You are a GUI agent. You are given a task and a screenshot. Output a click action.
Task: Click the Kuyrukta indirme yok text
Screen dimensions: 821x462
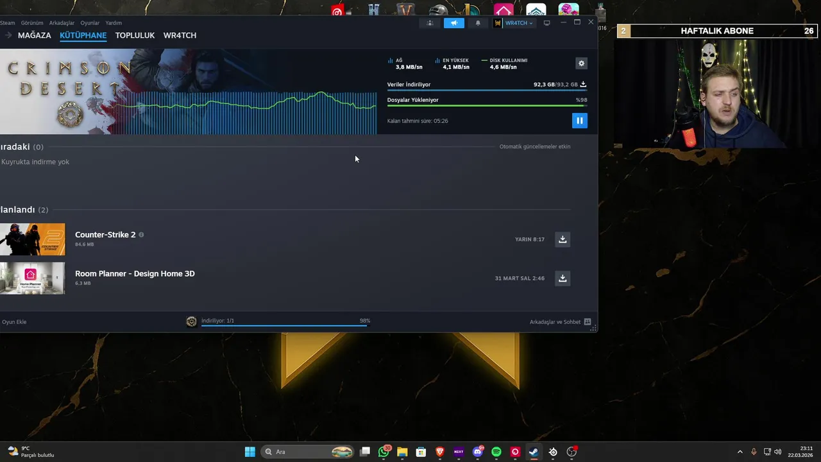point(35,162)
